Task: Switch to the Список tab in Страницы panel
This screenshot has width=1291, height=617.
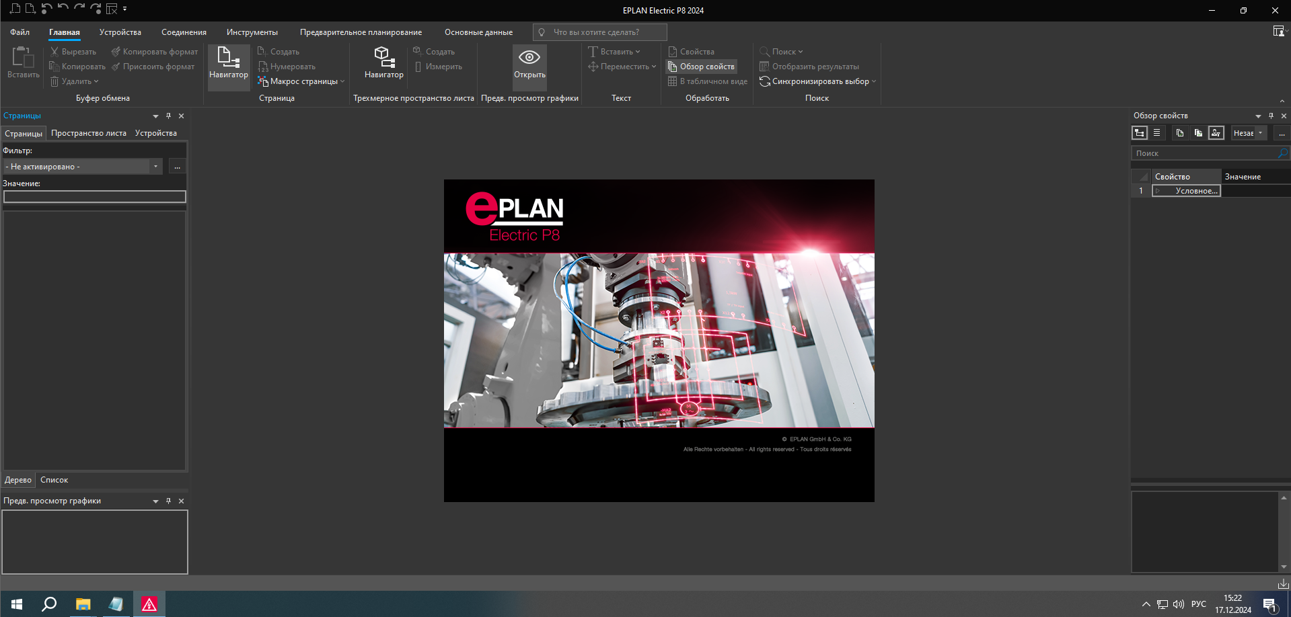Action: 54,479
